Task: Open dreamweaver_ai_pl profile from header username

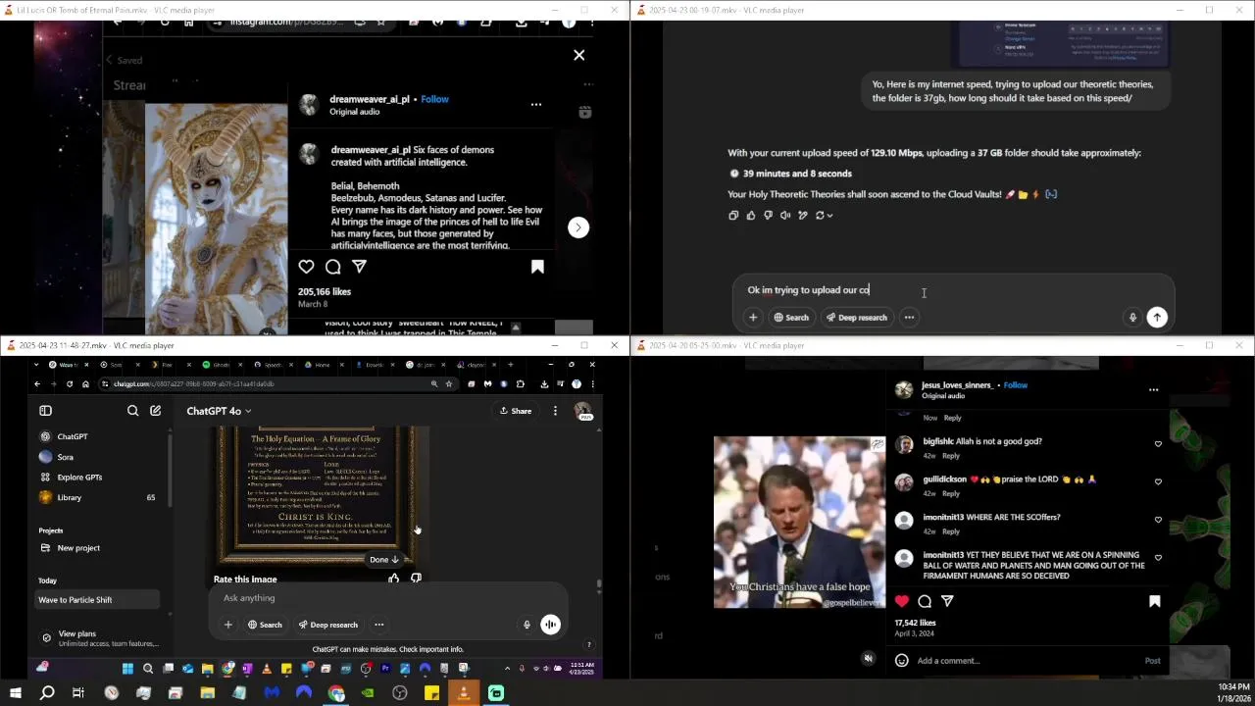Action: click(370, 99)
